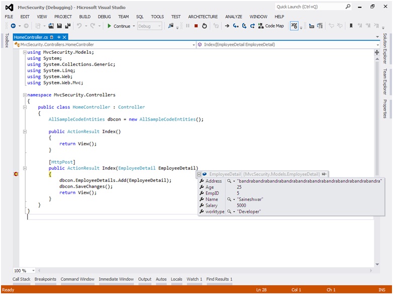Open the Continue button dropdown arrow

(134, 26)
